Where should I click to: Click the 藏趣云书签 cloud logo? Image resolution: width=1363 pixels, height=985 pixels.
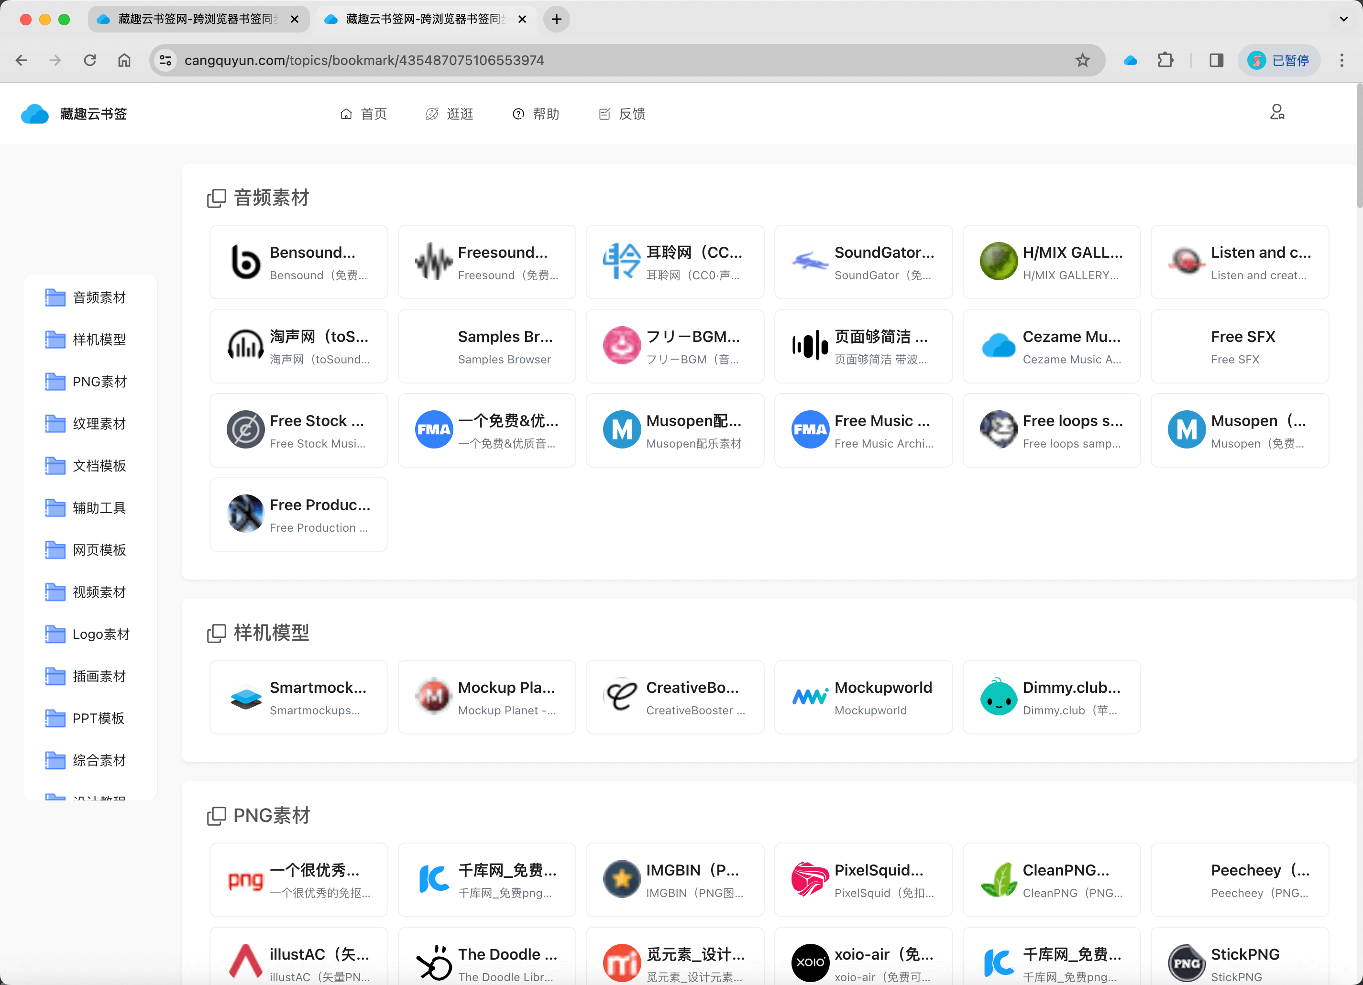(35, 113)
